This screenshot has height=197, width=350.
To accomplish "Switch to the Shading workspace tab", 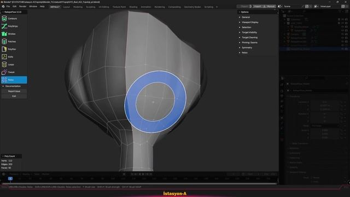I will (133, 7).
